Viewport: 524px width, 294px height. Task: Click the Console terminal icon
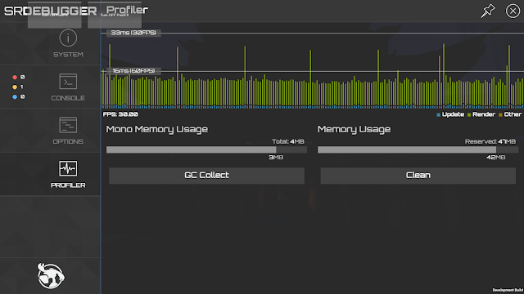click(x=68, y=82)
